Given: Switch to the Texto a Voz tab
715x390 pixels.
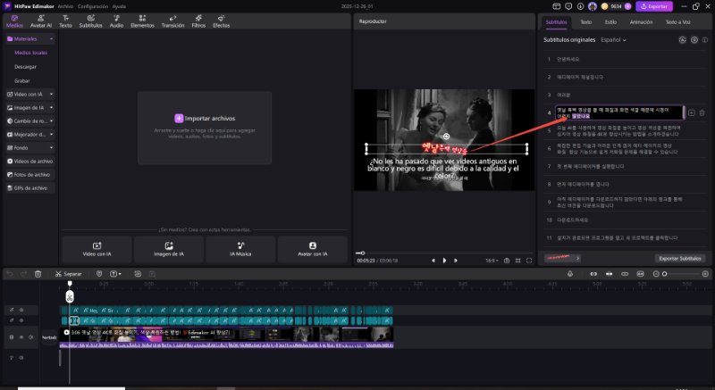Looking at the screenshot, I should [677, 21].
